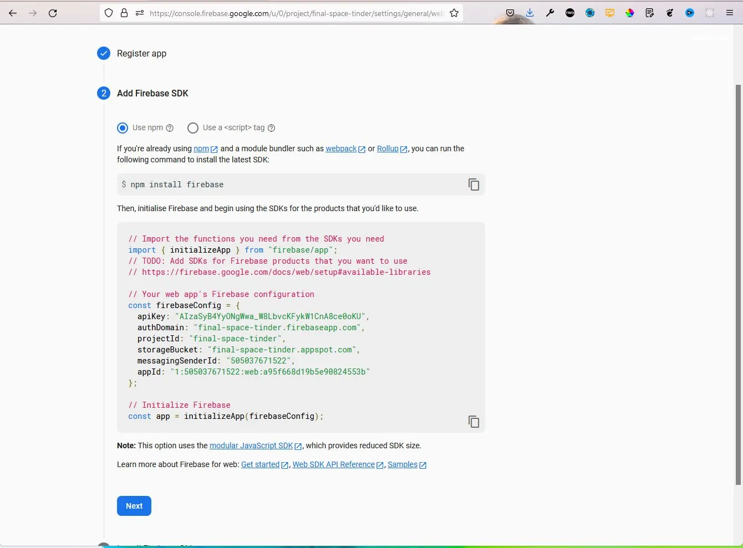The height and width of the screenshot is (548, 743).
Task: Click the Next button
Action: [x=134, y=506]
